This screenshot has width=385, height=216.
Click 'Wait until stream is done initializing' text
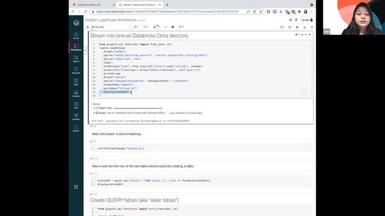(117, 134)
